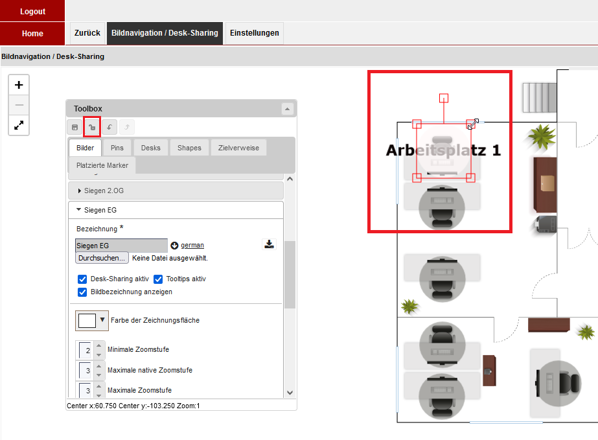
Task: Click Durchsuchen file browse button
Action: tap(102, 258)
